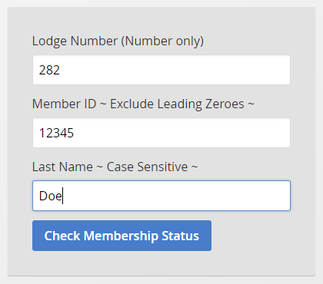Click the words 'Exclude Leading Zeroes' in the label
323x284 pixels.
(177, 104)
